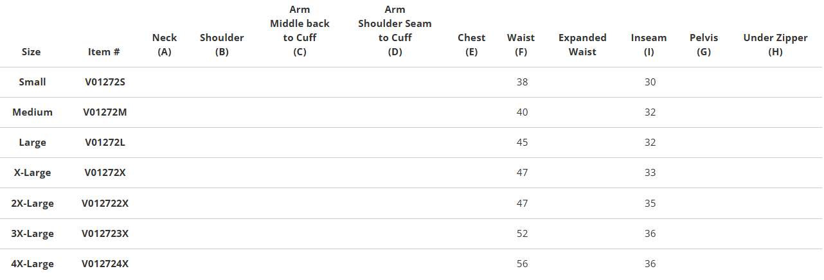Click the Item # column header
The image size is (824, 280).
104,51
